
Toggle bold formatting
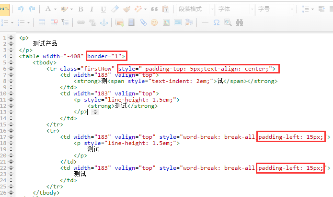pyautogui.click(x=80, y=9)
